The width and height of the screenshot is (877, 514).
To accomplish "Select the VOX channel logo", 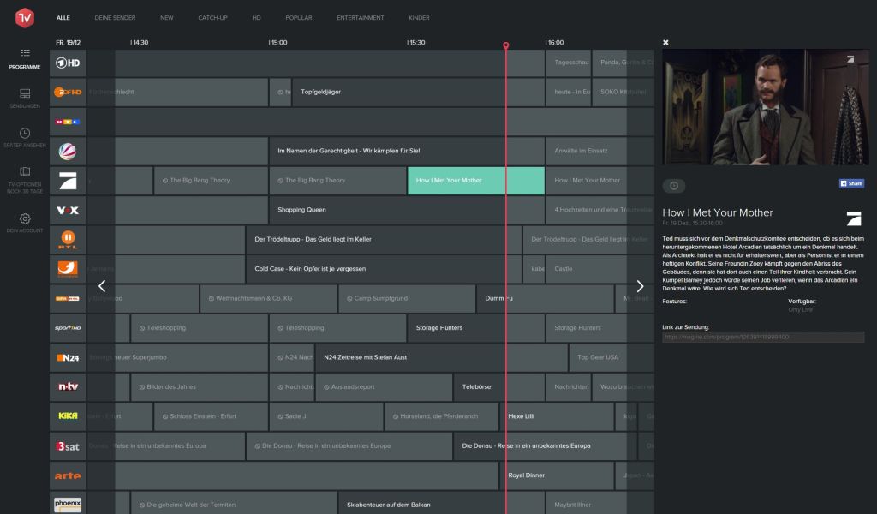I will 68,210.
